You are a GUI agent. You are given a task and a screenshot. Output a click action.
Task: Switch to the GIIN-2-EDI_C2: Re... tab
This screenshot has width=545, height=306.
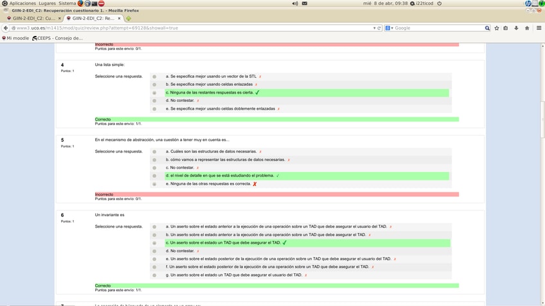[93, 19]
